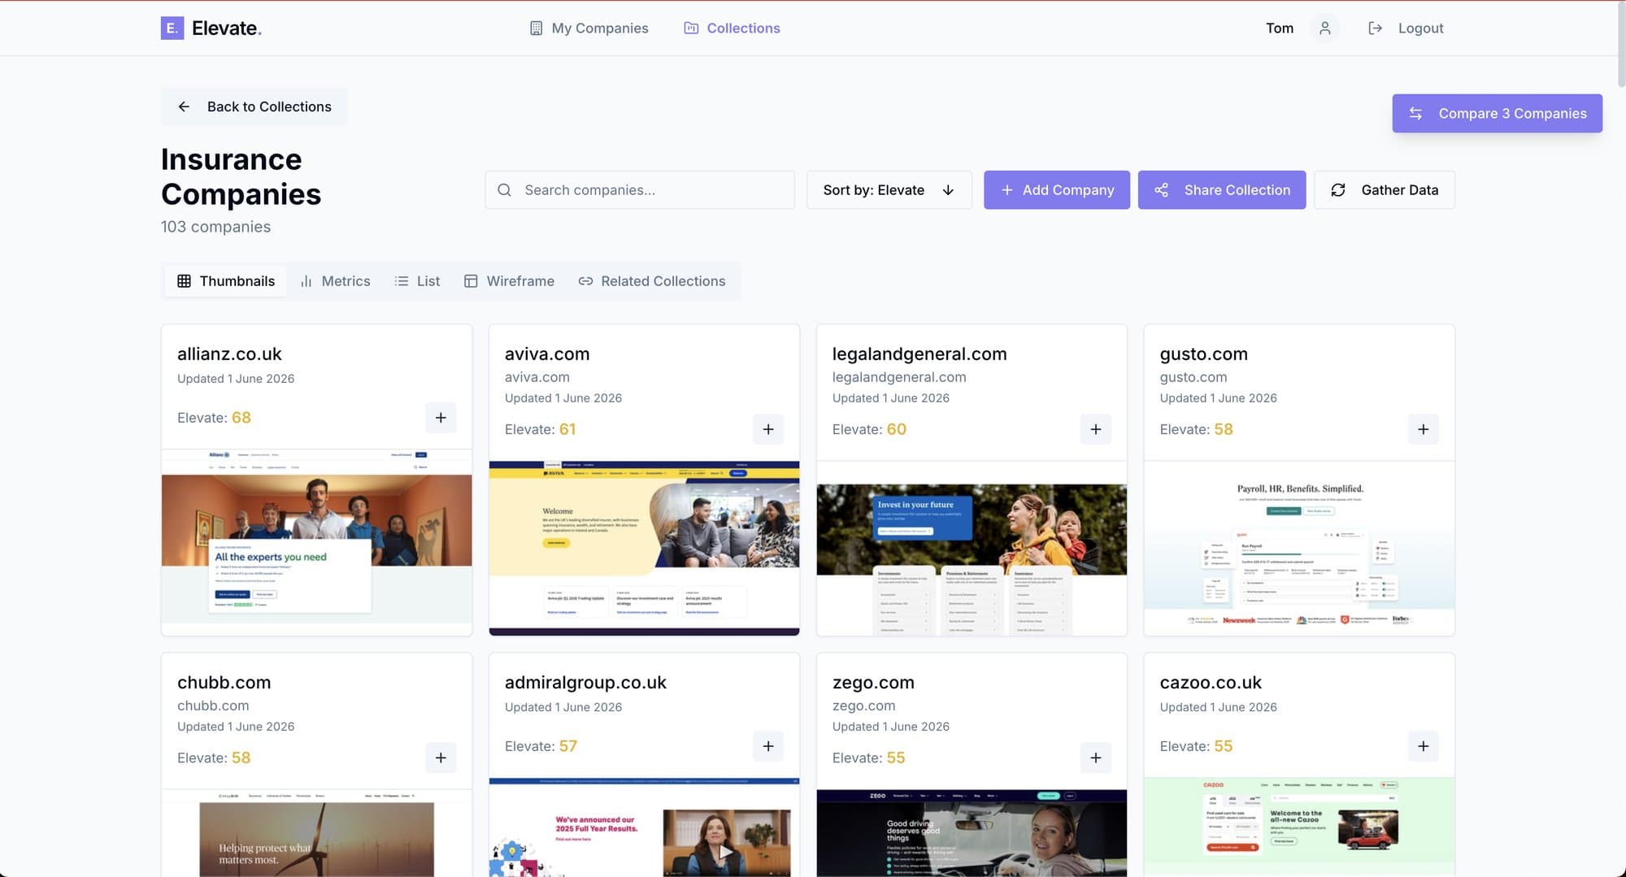Click the Add Company button
The image size is (1626, 877).
(x=1057, y=190)
